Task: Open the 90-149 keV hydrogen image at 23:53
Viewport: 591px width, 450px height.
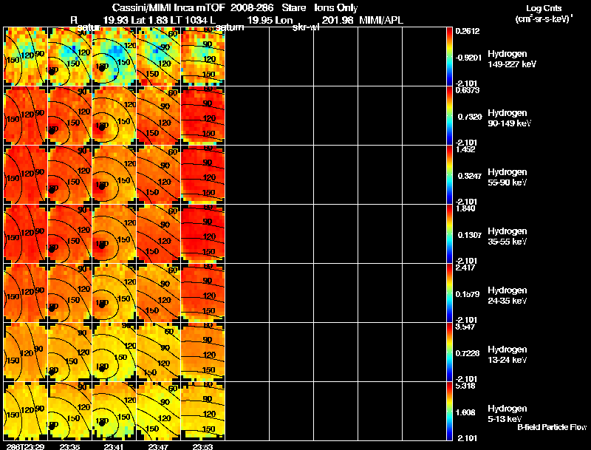Action: (x=202, y=116)
